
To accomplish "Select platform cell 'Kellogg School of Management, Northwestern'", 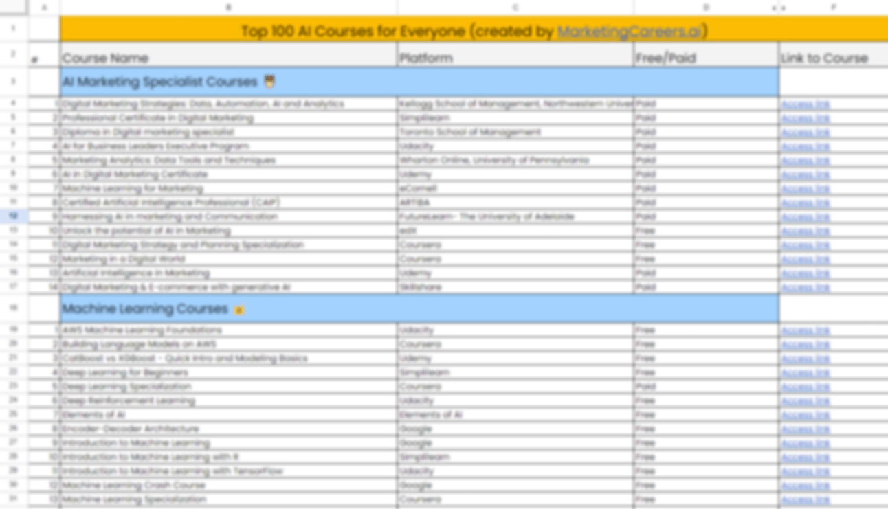I will pos(515,104).
